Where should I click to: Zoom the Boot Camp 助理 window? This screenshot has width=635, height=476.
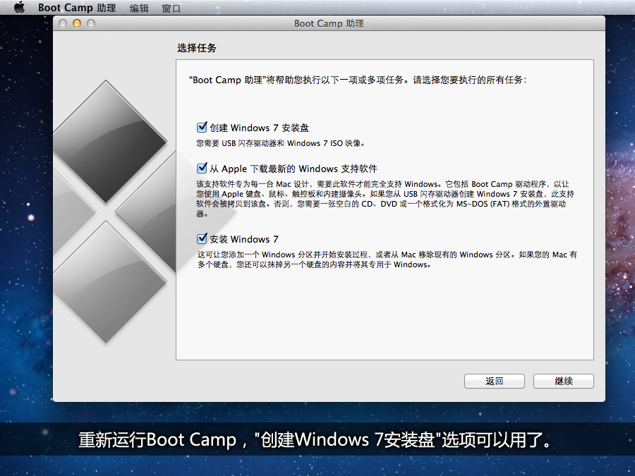[91, 23]
